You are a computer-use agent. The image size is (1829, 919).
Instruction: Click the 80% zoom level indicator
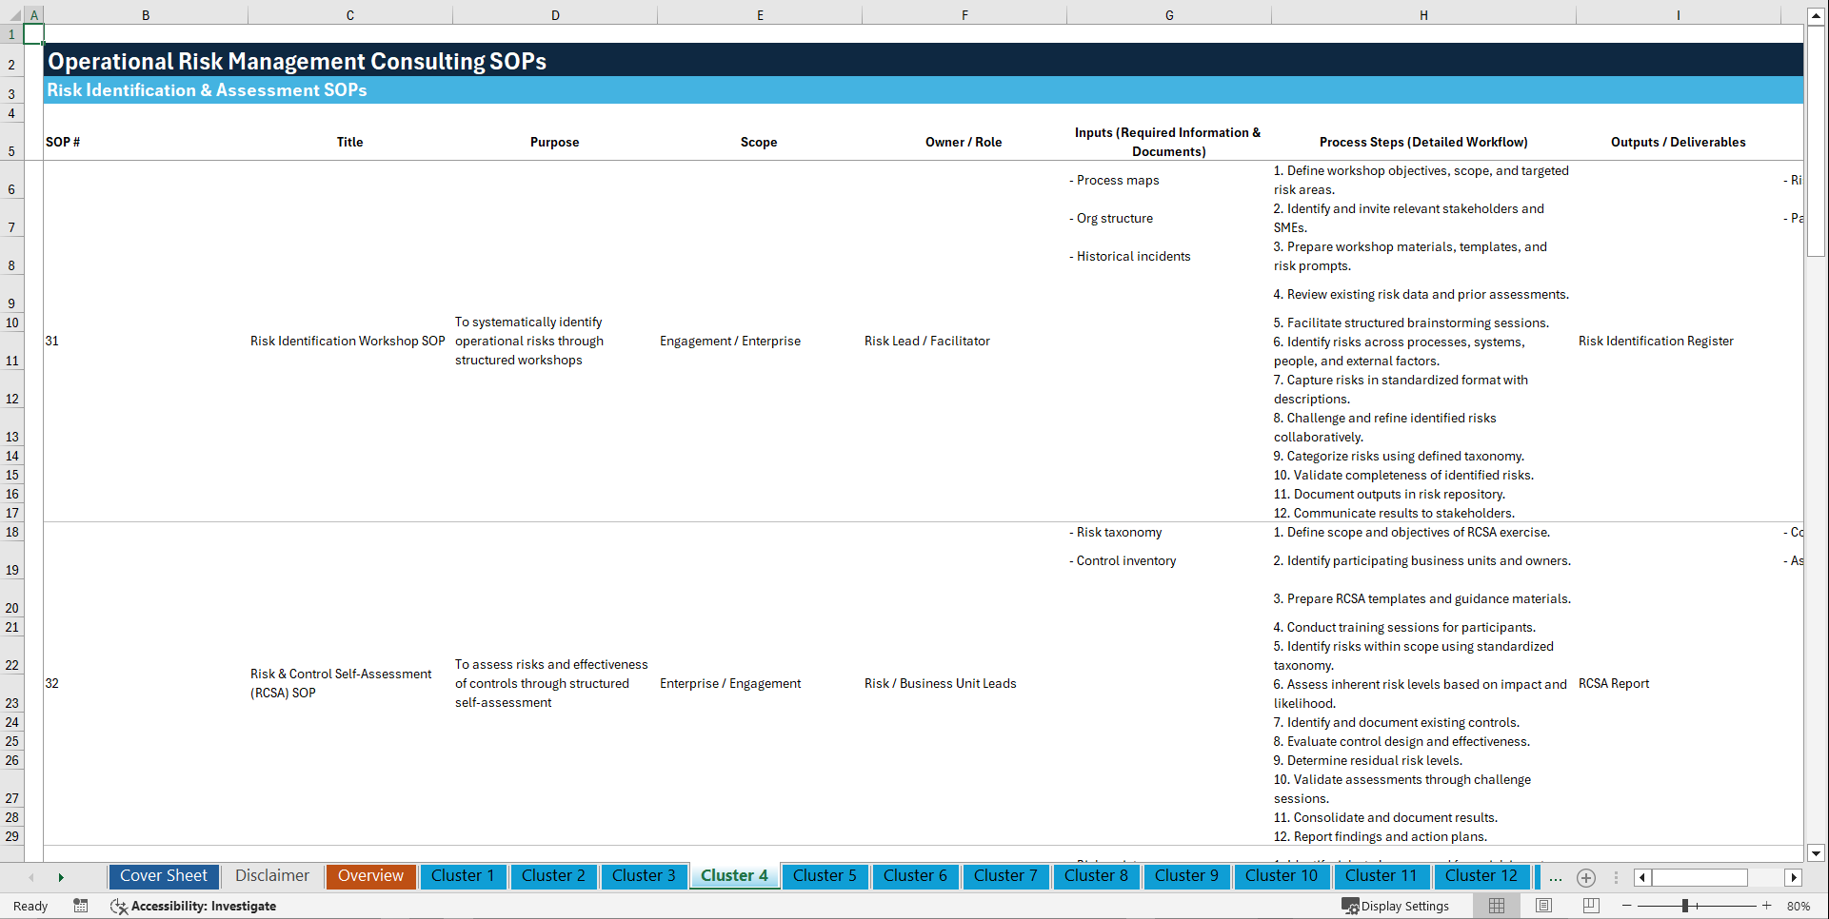[x=1802, y=906]
